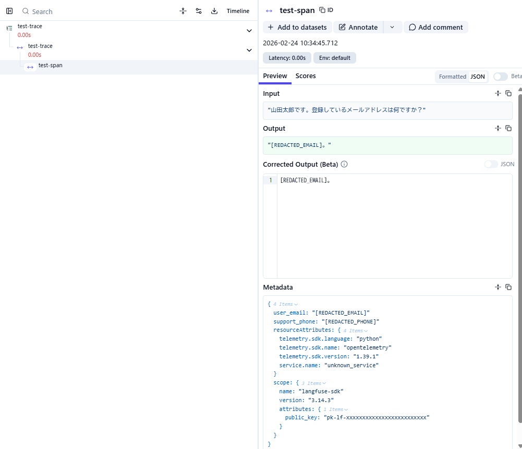Viewport: 522px width, 449px height.
Task: Collapse the top test-trace row chevron
Action: [249, 31]
